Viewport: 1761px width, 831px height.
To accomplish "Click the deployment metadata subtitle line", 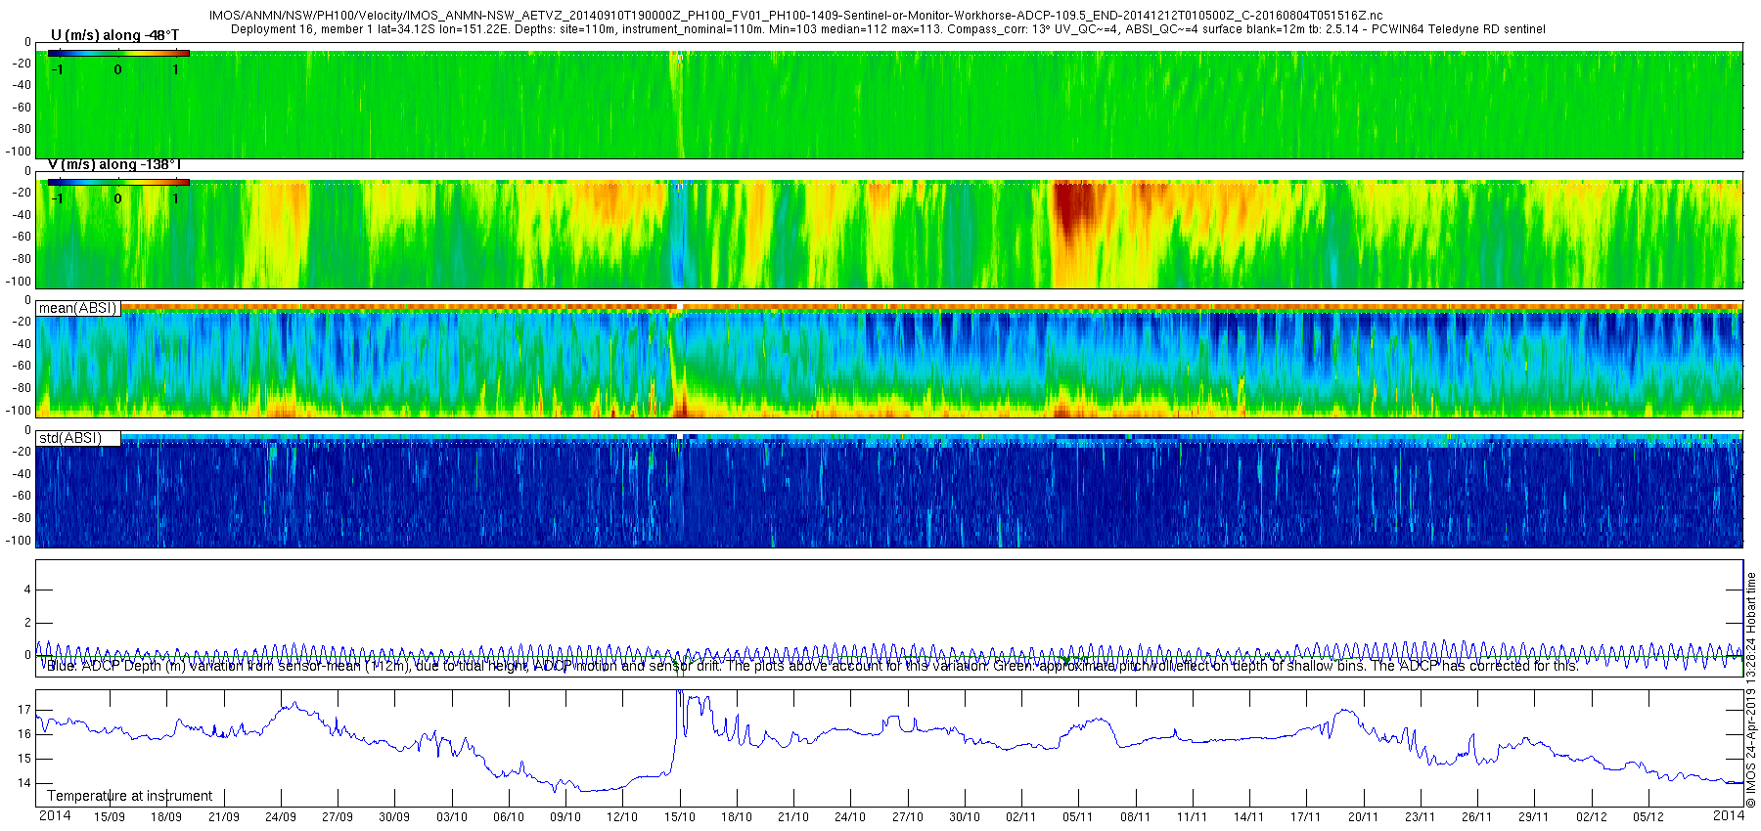I will tap(888, 29).
